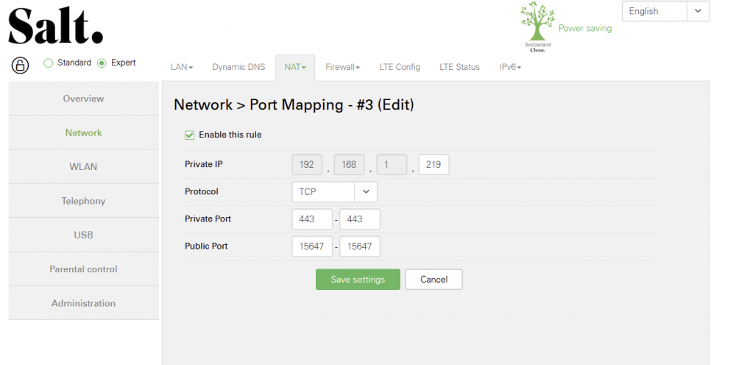The image size is (736, 365).
Task: Click the Port Mapping #3 (Edit) heading
Action: coord(294,104)
